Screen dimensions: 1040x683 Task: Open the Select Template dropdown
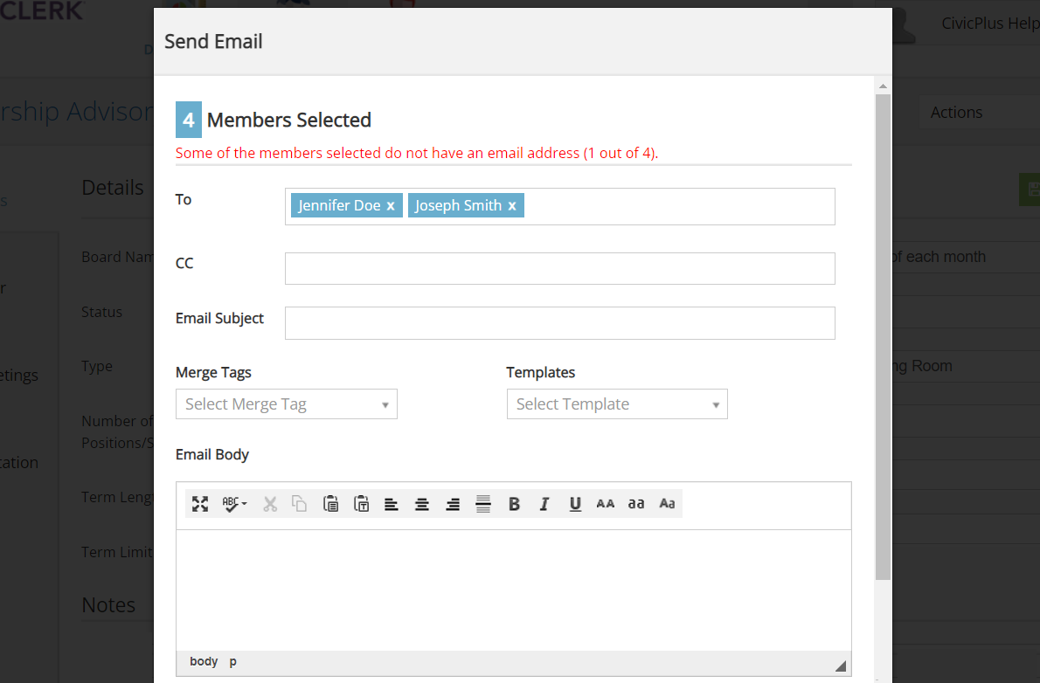coord(617,404)
